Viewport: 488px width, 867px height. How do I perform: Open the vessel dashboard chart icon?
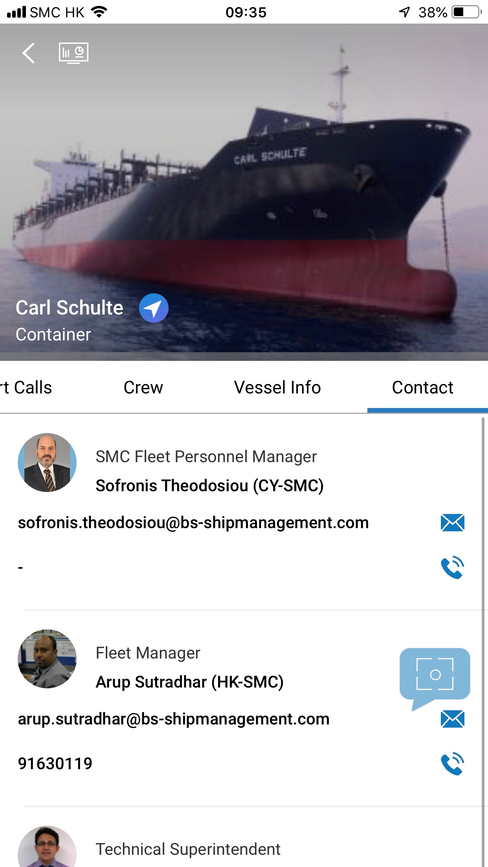(73, 53)
